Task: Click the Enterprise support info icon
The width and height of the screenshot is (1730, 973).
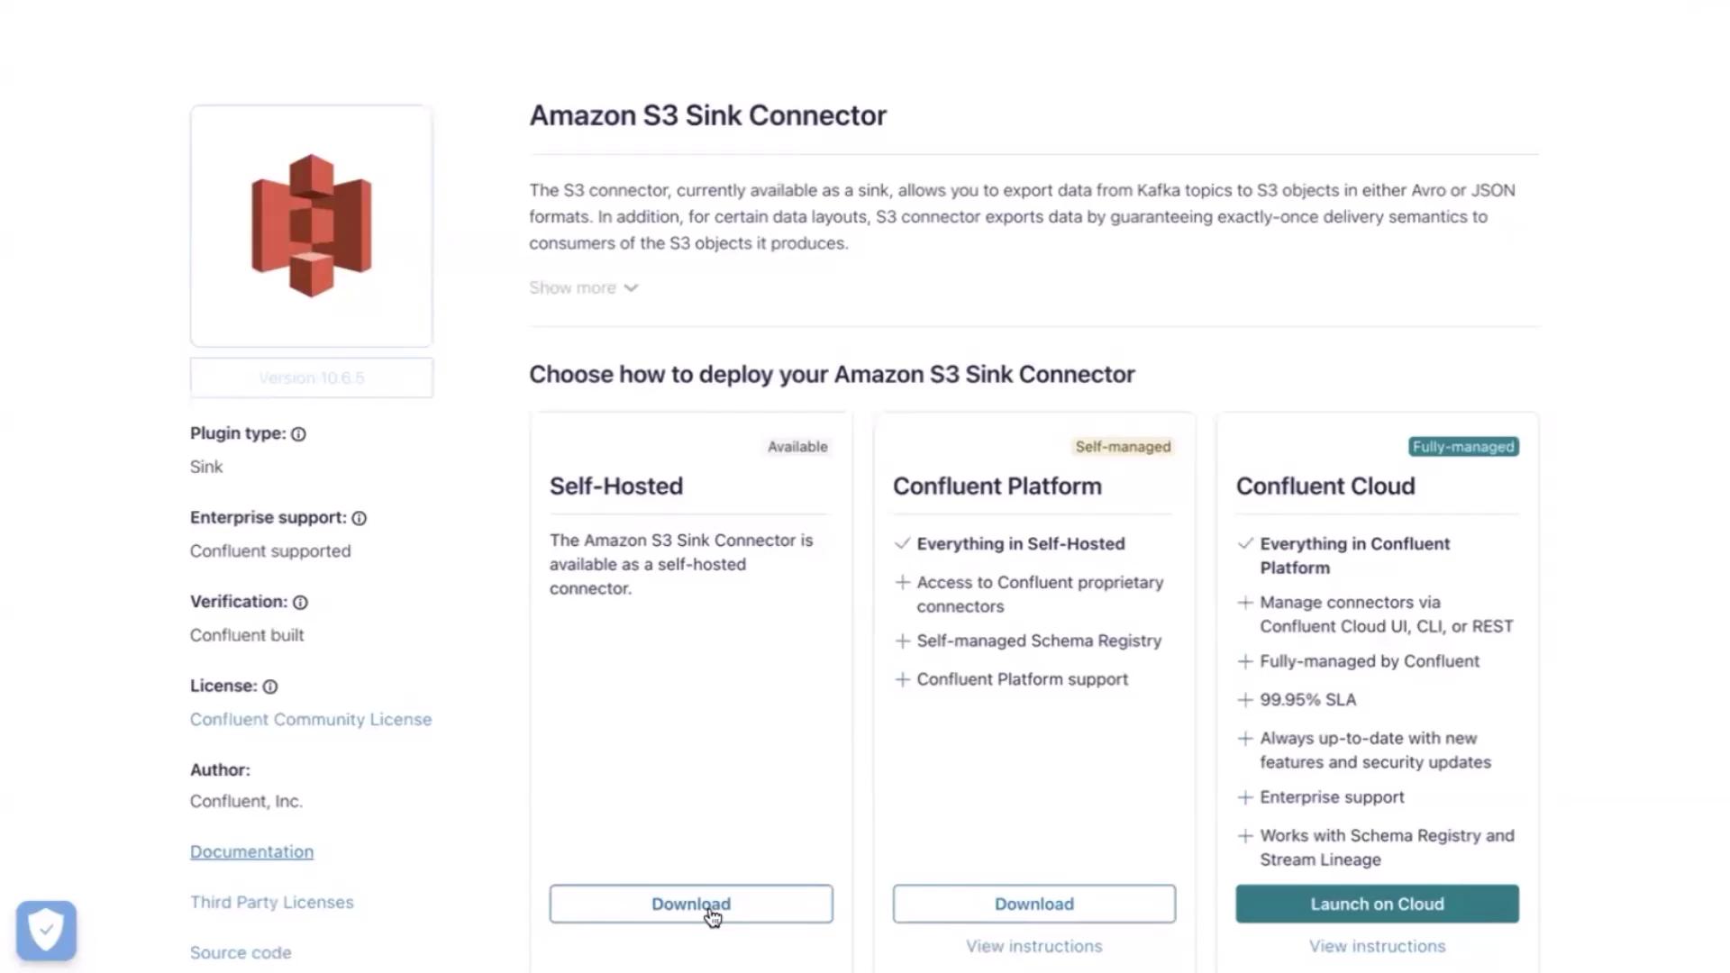Action: tap(360, 518)
